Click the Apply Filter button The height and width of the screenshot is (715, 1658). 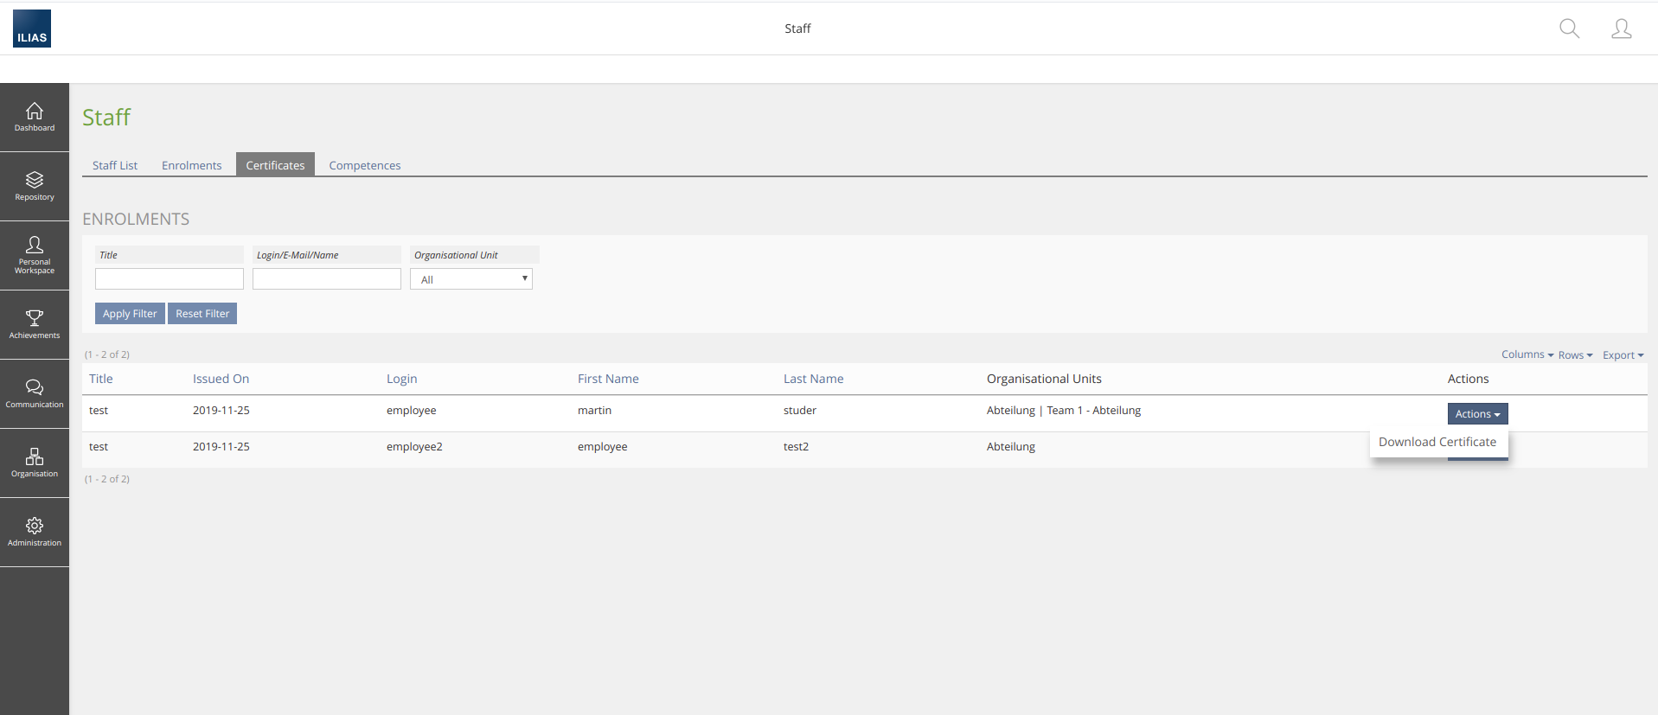point(130,314)
